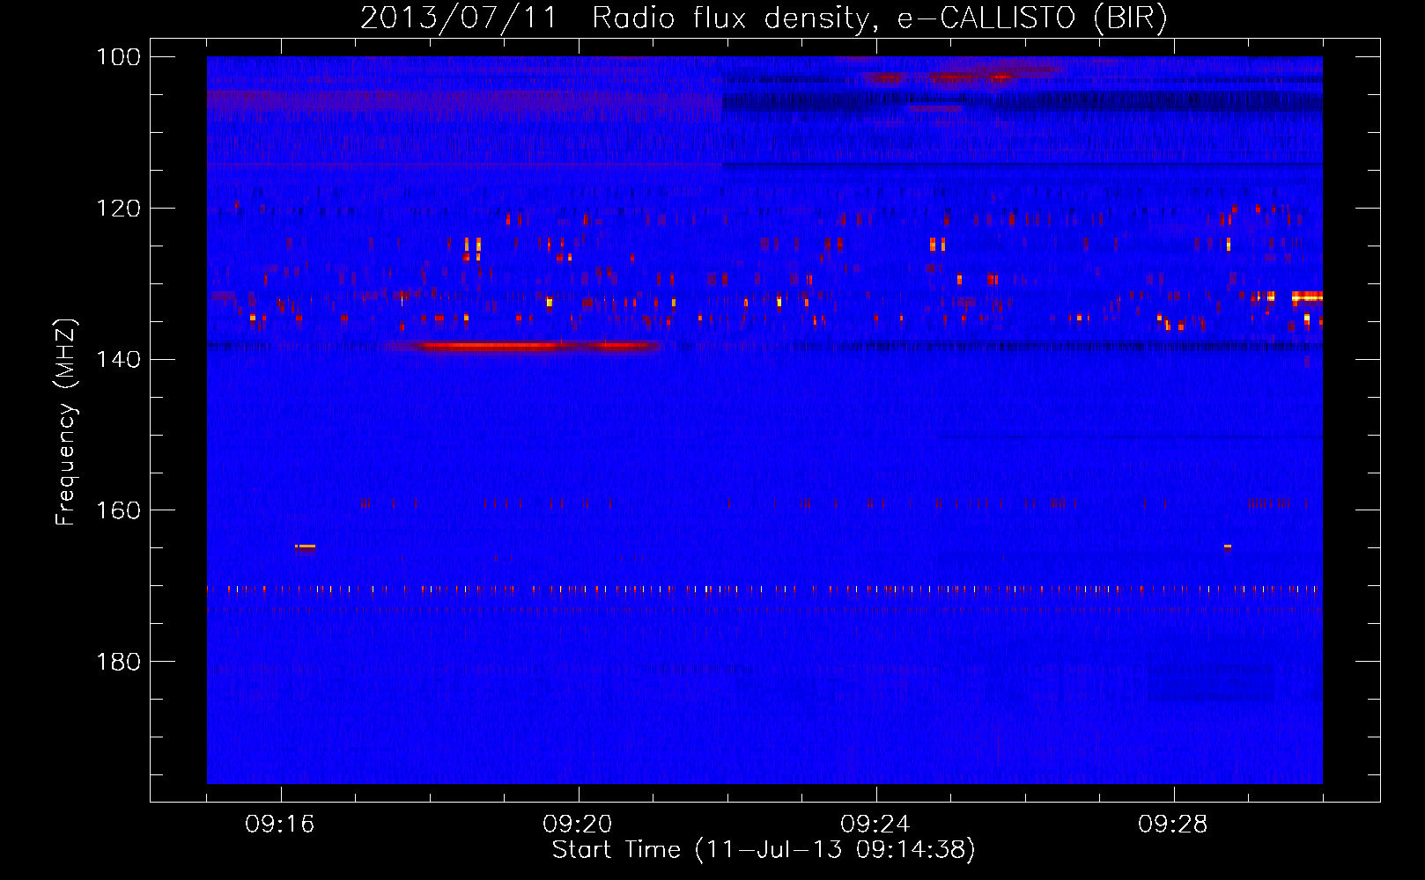The height and width of the screenshot is (880, 1425).
Task: Select the 'Frequency (MHZ)' axis label
Action: [66, 422]
